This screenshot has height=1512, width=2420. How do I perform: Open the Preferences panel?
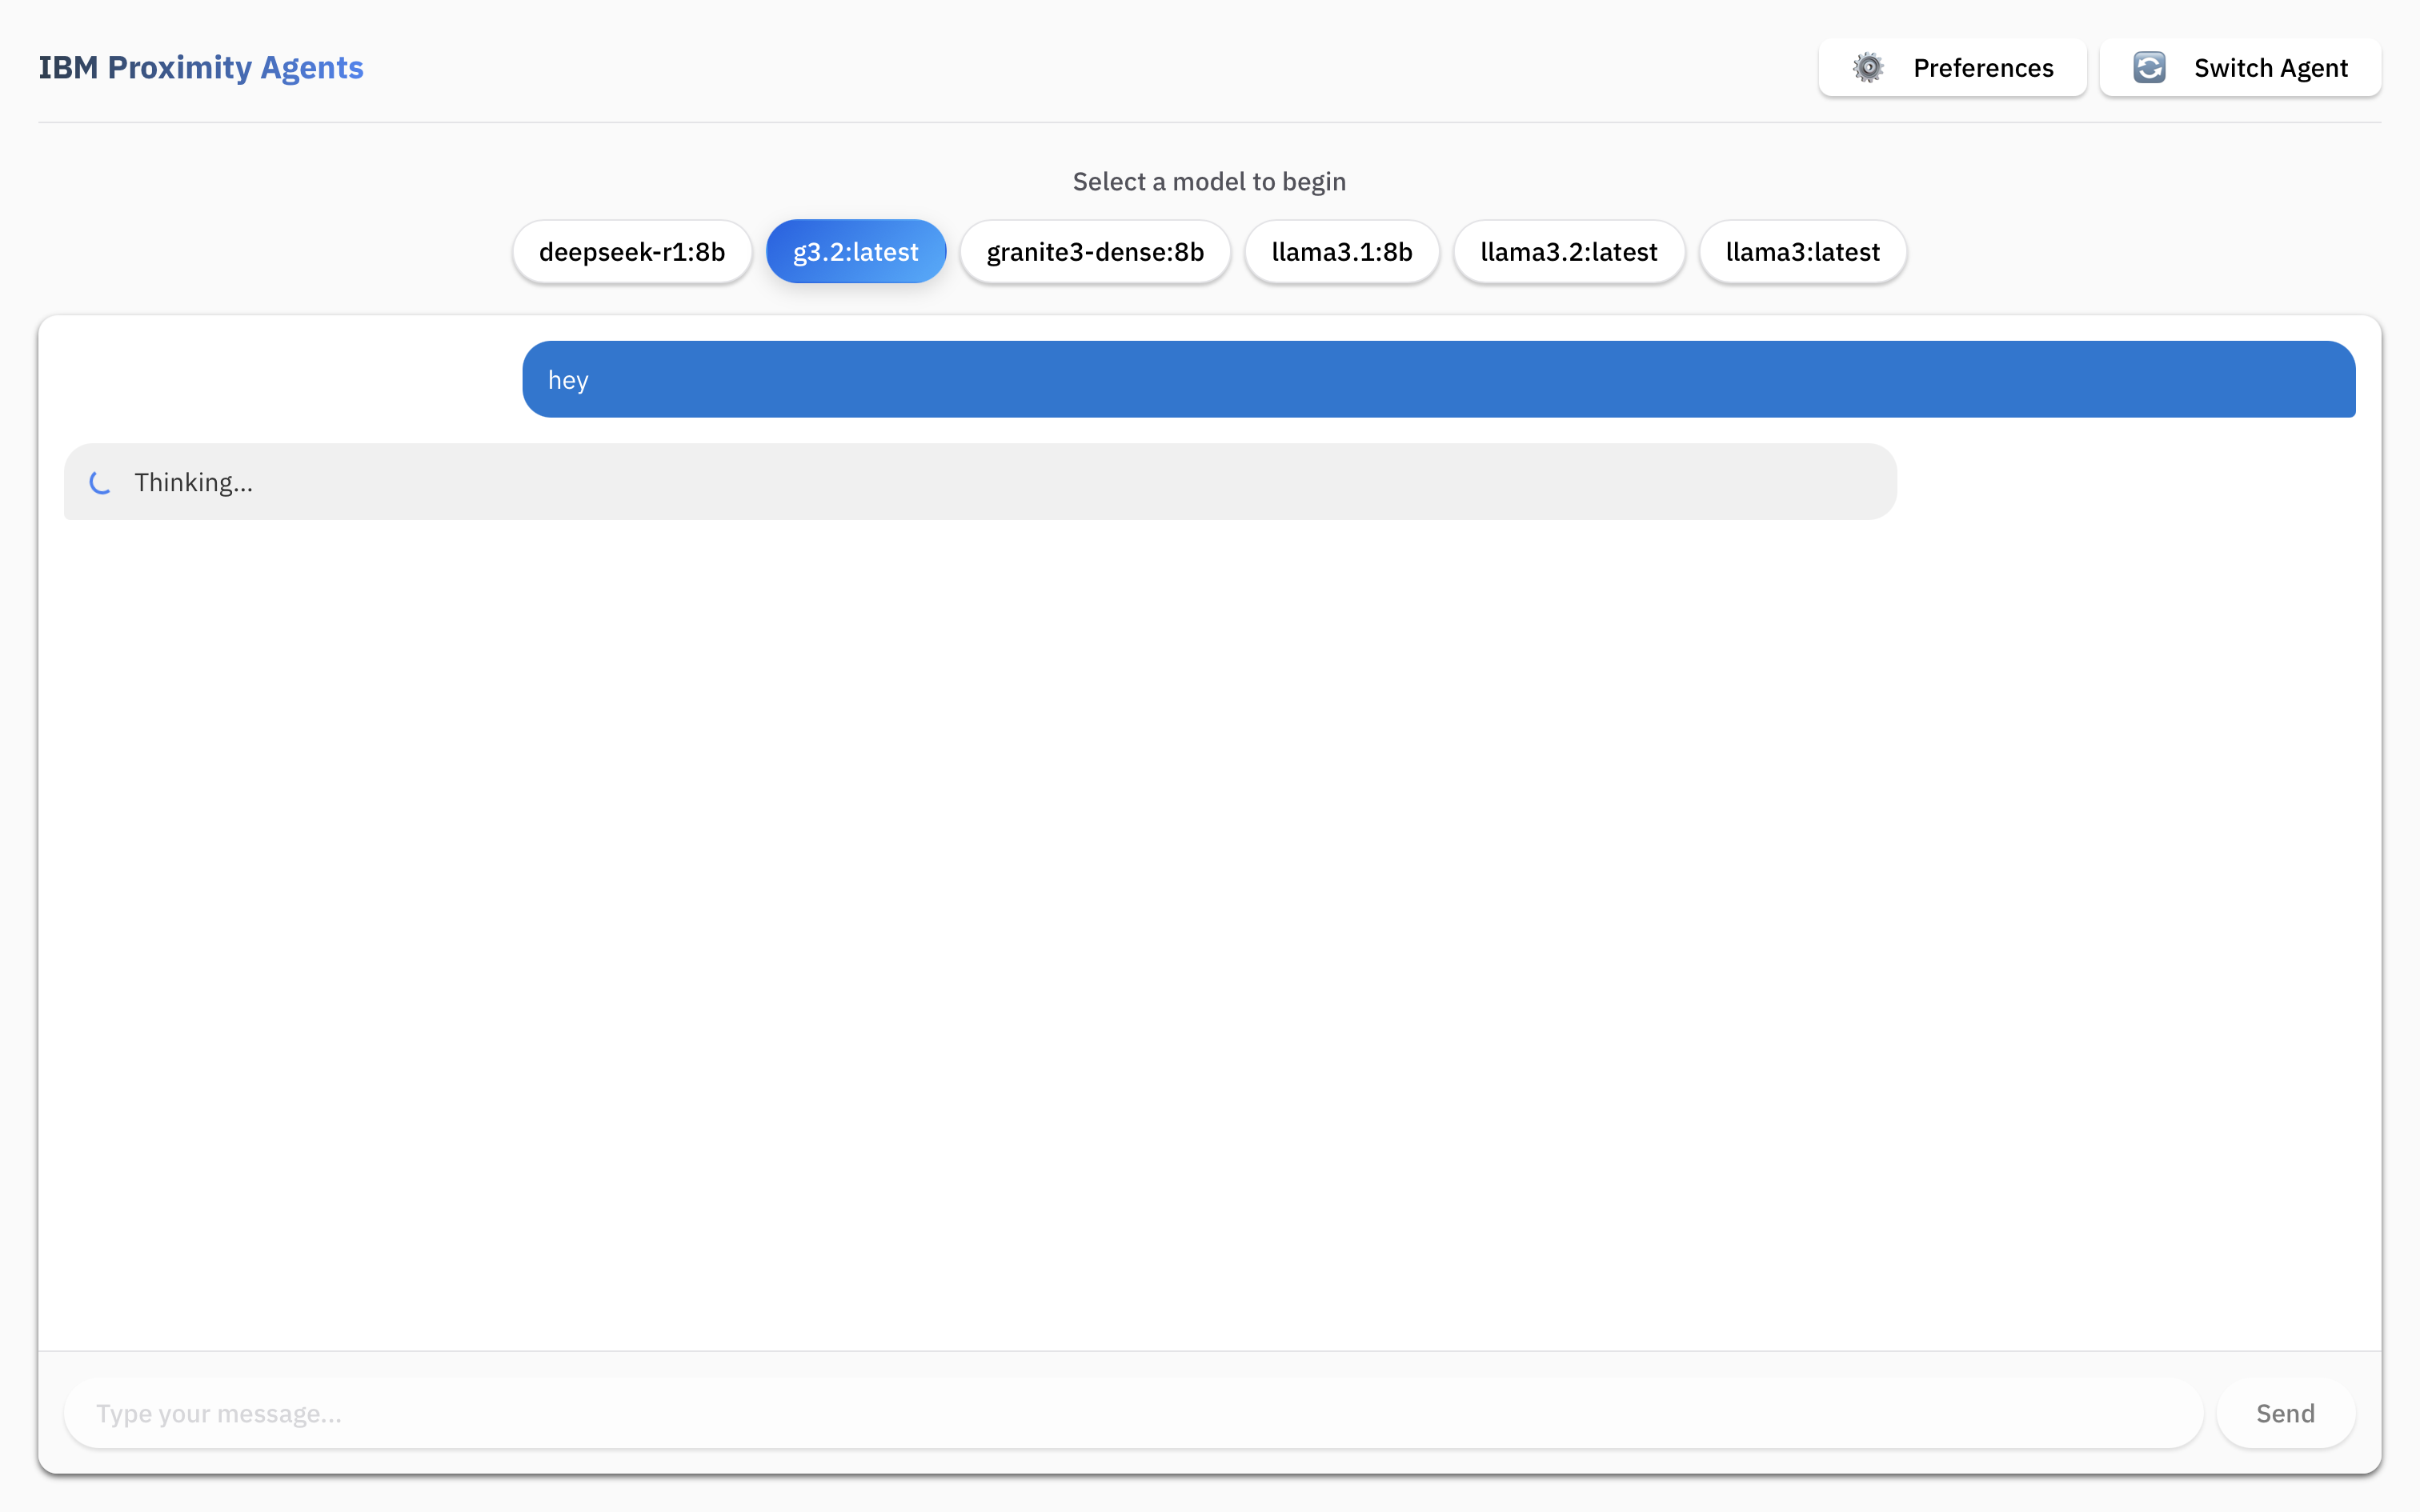click(x=1951, y=67)
